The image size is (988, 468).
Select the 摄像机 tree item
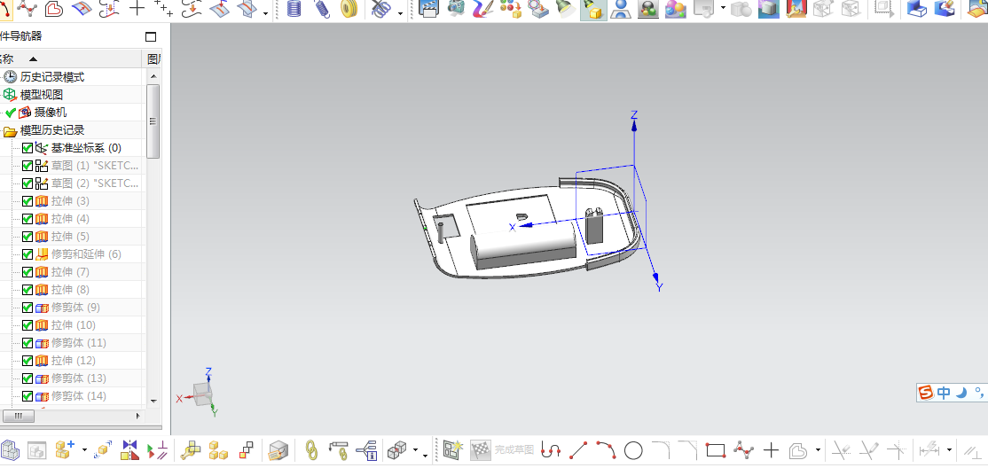[51, 112]
